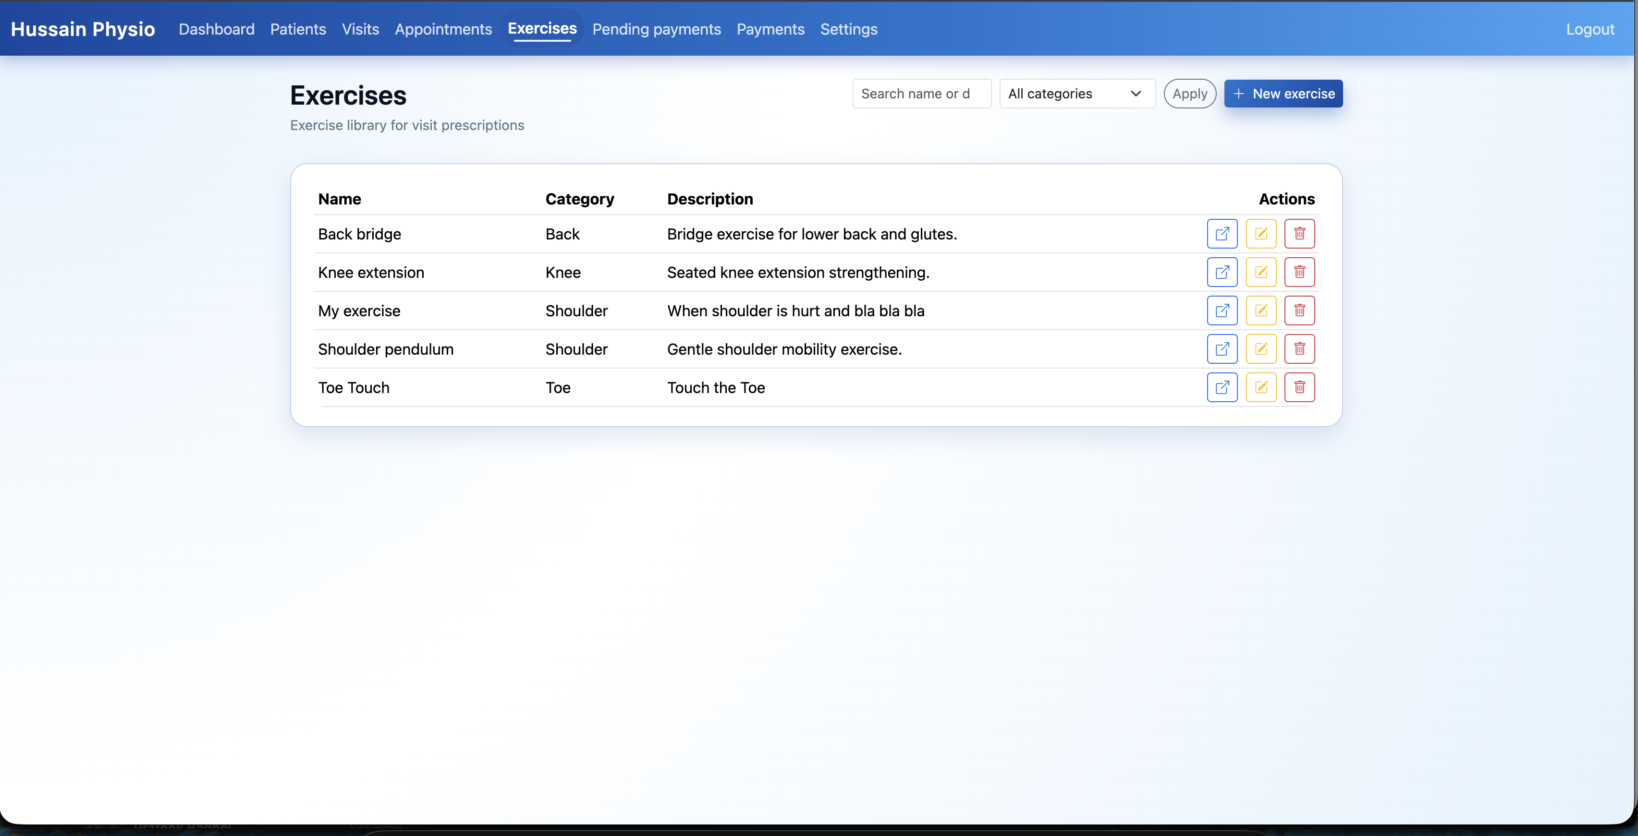Click the Logout link
The height and width of the screenshot is (836, 1638).
(x=1589, y=29)
